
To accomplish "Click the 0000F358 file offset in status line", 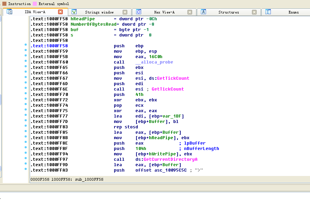I will [x=40, y=179].
